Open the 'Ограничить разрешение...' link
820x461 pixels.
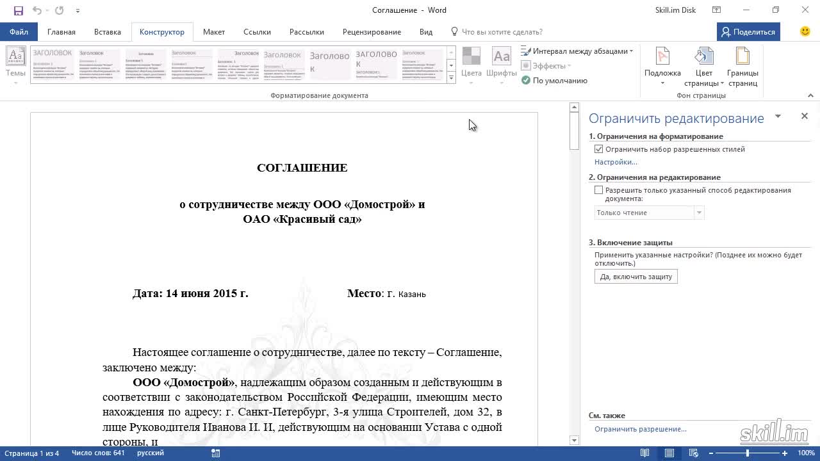pos(641,429)
